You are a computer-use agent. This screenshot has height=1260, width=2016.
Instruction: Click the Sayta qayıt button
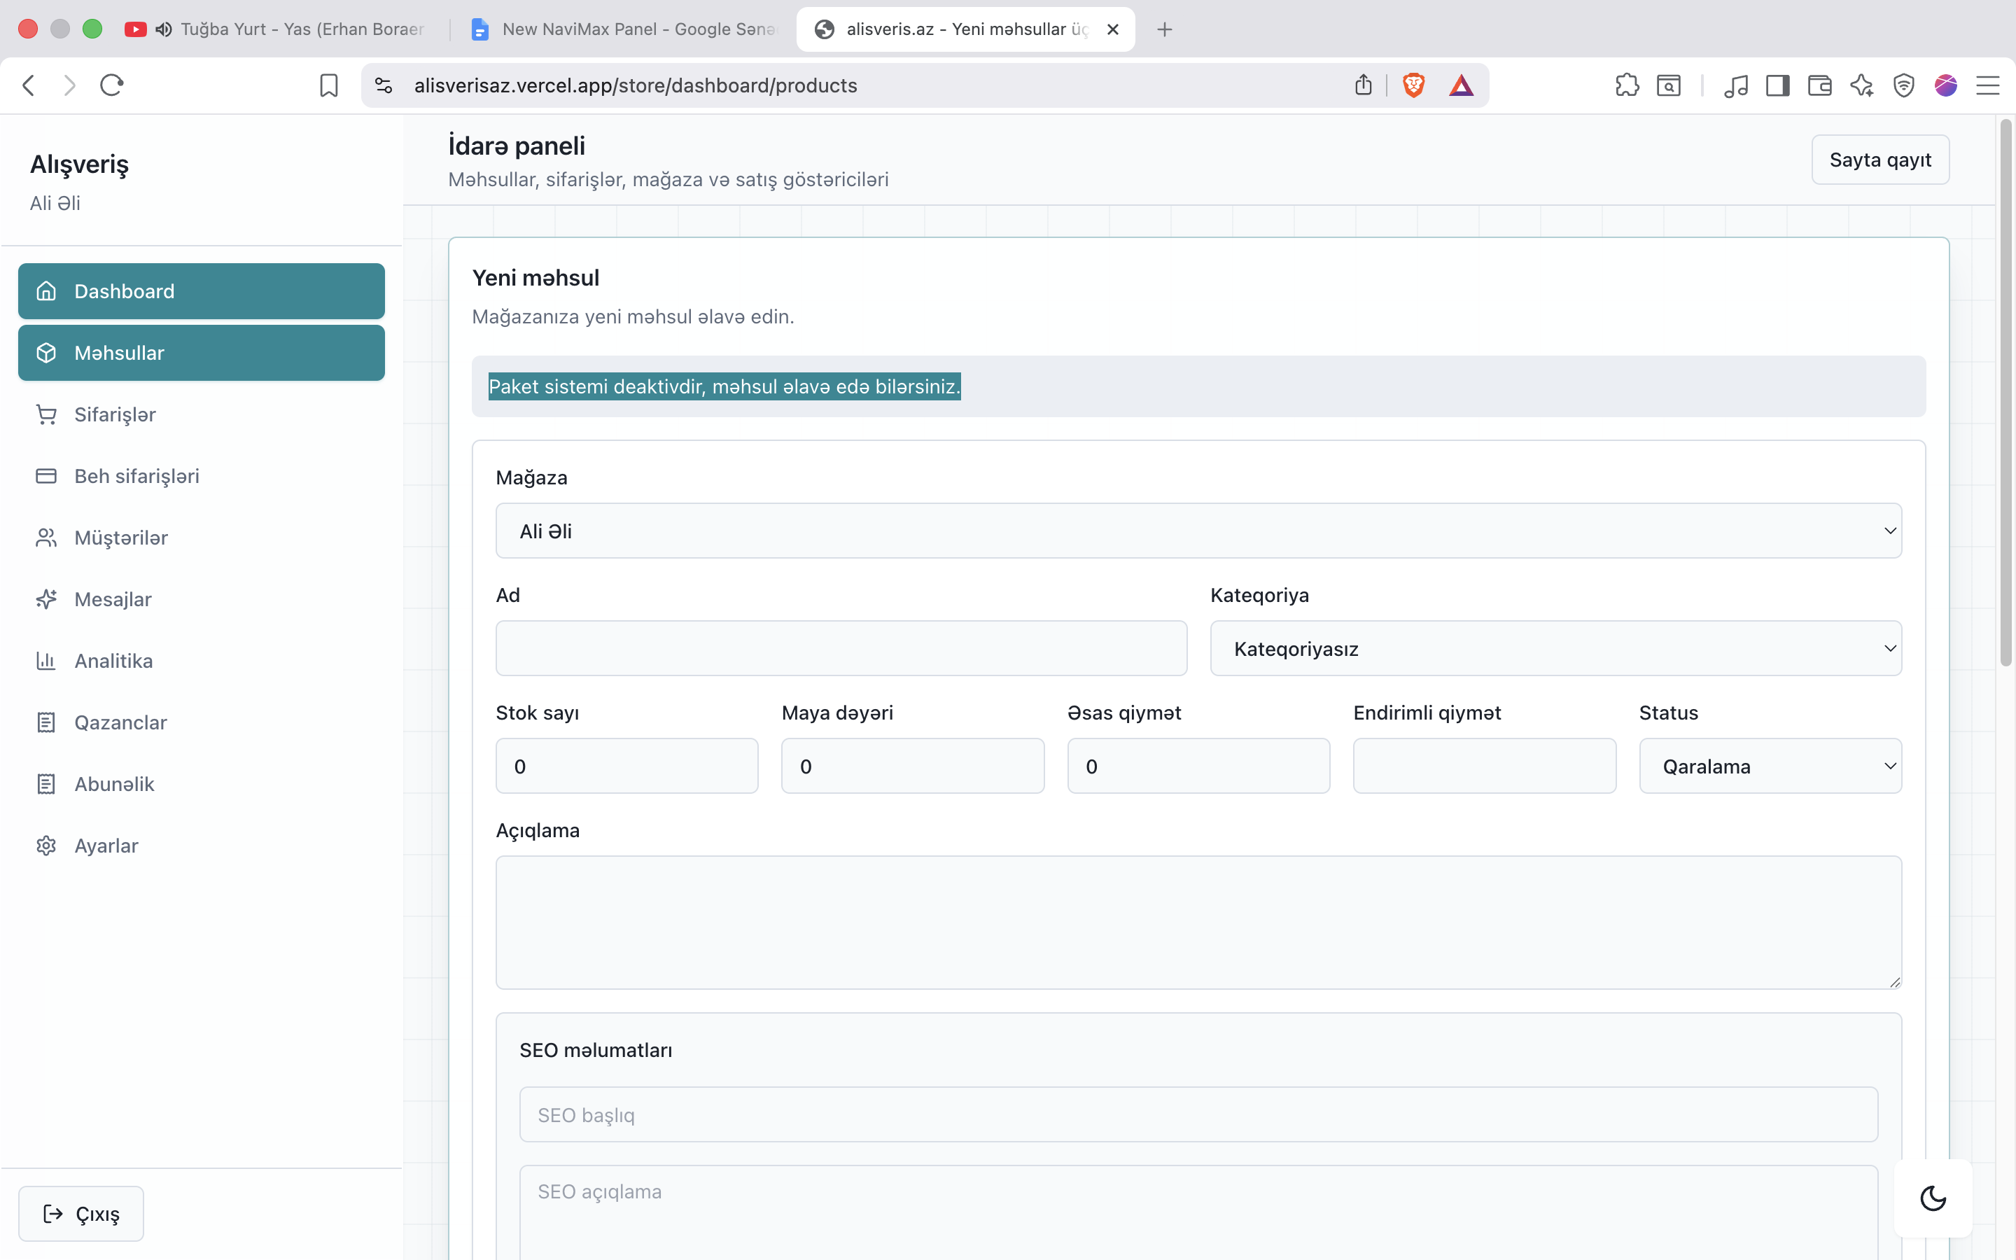pos(1880,159)
